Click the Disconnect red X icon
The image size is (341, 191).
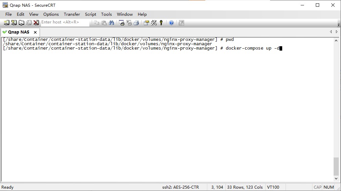(36, 22)
